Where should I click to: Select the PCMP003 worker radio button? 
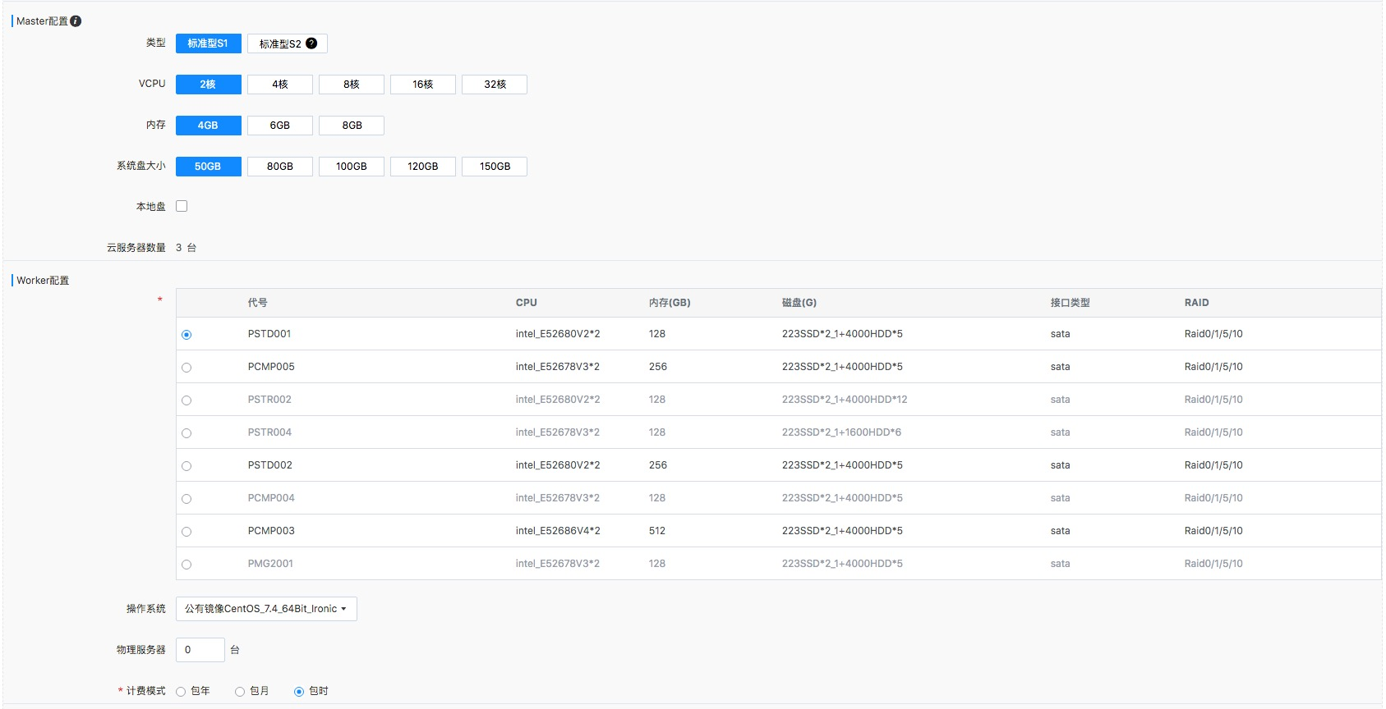186,532
